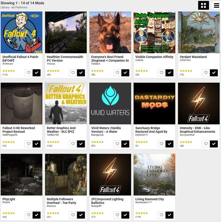Click star rating of Verdant Wasteland
The height and width of the screenshot is (222, 221).
click(x=186, y=71)
